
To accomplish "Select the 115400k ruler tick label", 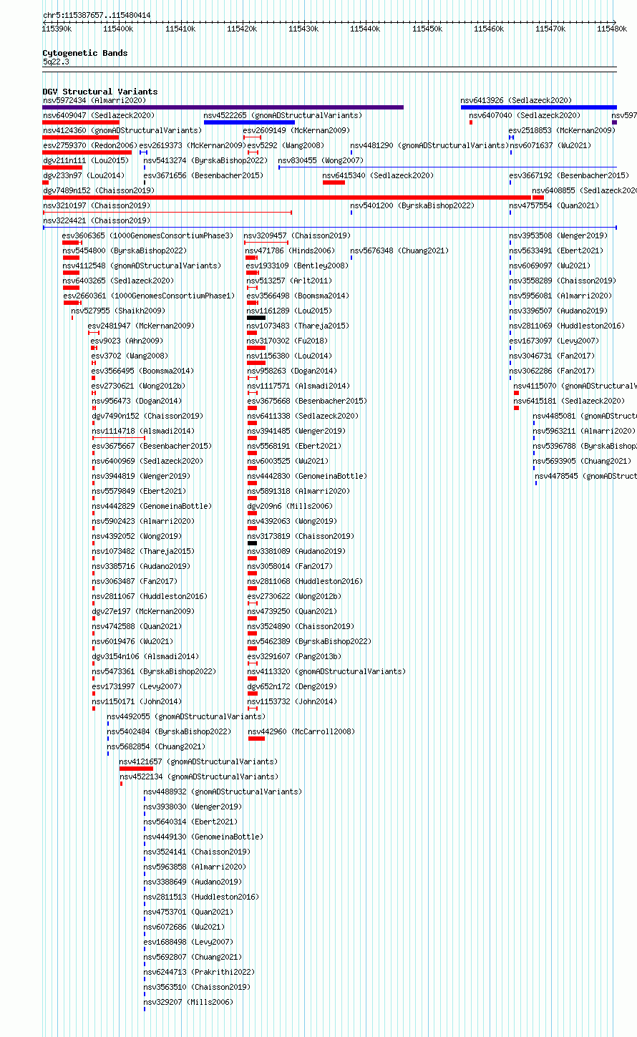I will tap(118, 29).
